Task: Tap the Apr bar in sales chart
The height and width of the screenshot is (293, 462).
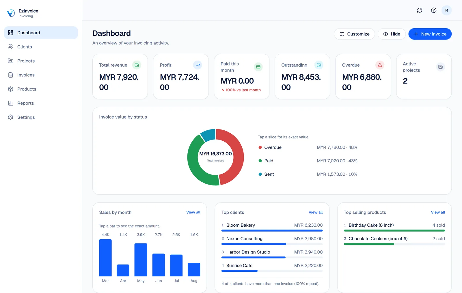Action: click(x=123, y=271)
